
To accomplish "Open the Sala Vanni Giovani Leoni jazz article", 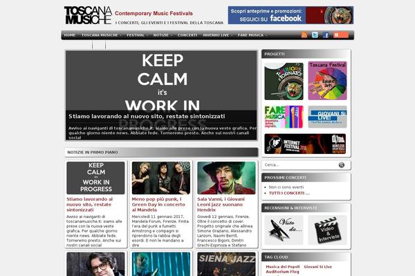I will pos(221,204).
